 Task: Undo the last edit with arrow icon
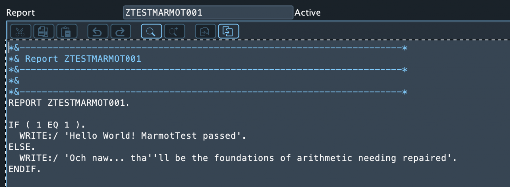pos(98,31)
